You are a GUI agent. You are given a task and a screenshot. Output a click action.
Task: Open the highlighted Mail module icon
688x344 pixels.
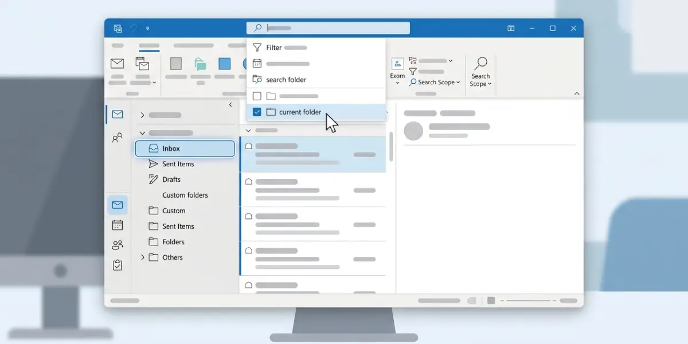pyautogui.click(x=118, y=205)
